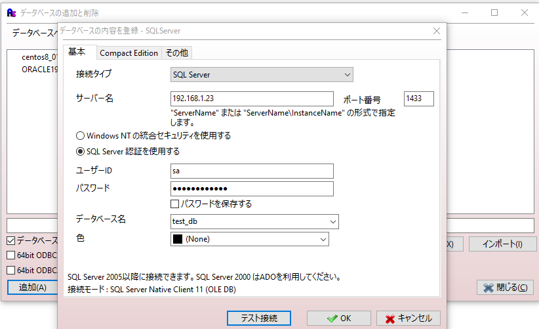
Task: Click the green checkmark on the OK button
Action: pos(333,318)
